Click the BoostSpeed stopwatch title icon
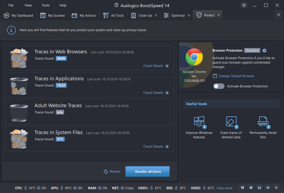 pos(116,5)
